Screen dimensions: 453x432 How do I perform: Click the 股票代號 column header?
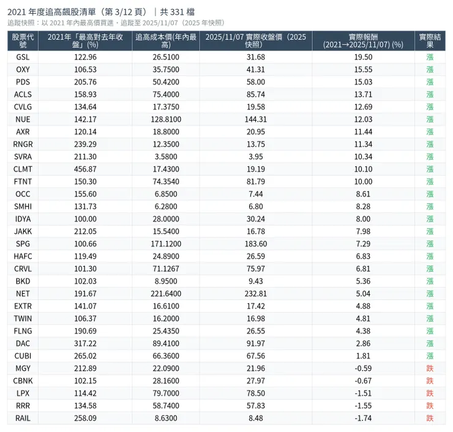23,41
